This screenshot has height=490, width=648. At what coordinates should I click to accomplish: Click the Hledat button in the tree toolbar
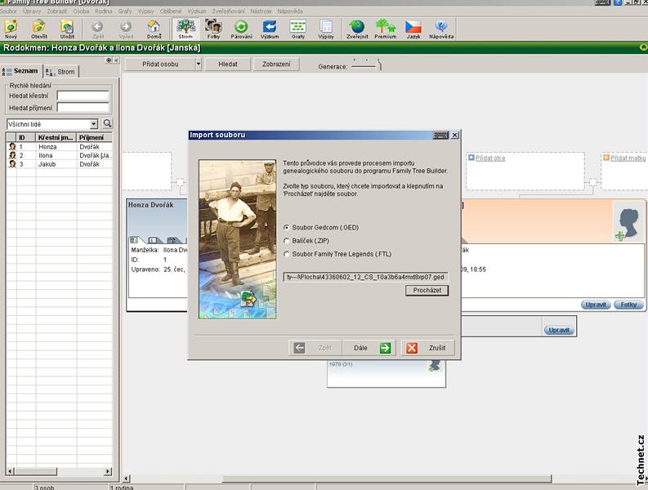tap(228, 64)
